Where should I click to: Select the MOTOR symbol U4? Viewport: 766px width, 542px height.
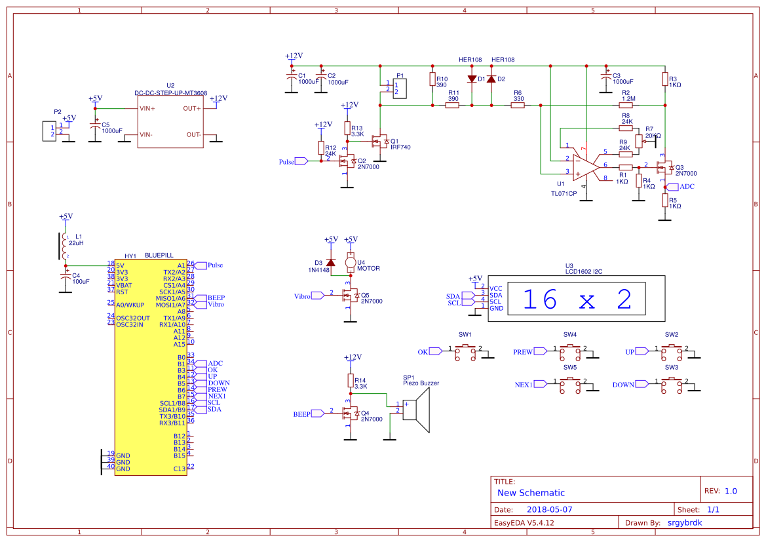coord(351,262)
